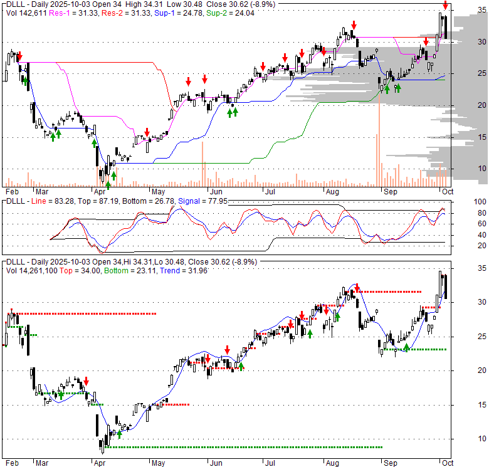The image size is (489, 467).
Task: Click the Vol 142,611 readout
Action: click(26, 13)
